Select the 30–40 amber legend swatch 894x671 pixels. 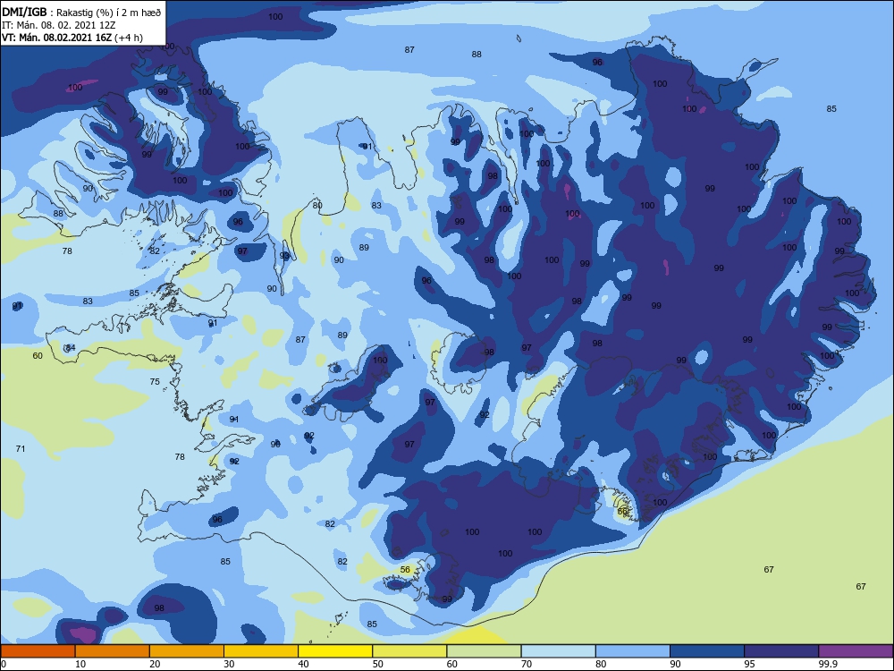pyautogui.click(x=261, y=651)
